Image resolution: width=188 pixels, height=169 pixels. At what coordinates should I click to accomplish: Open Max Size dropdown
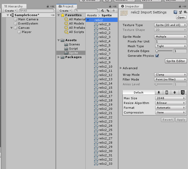170,98
